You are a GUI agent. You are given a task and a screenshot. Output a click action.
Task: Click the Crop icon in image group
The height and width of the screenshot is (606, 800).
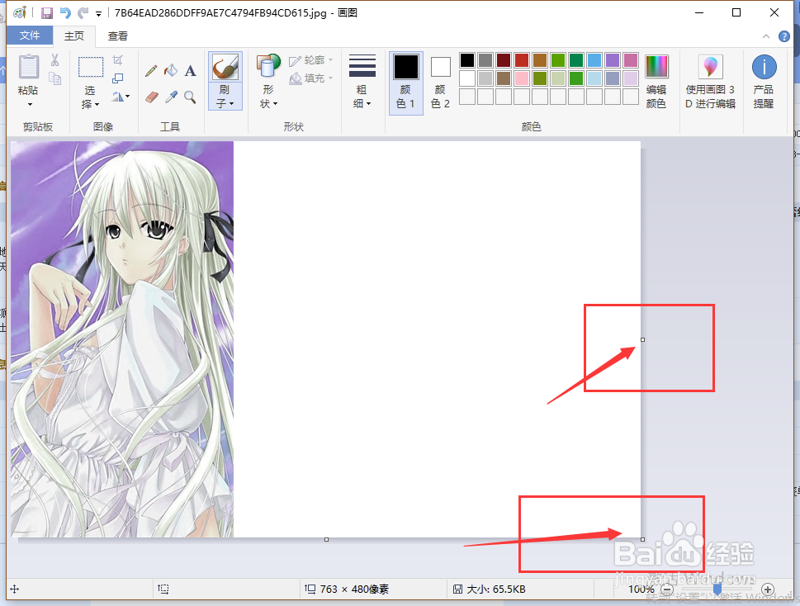(x=117, y=60)
